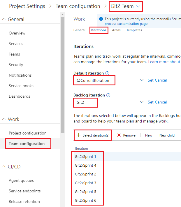Click the sidebar vertical scrollbar
Viewport: 181px width, 207px height.
[62, 73]
